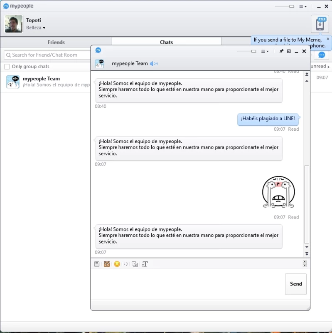Click the My Memo FILE phone icon

(x=320, y=24)
